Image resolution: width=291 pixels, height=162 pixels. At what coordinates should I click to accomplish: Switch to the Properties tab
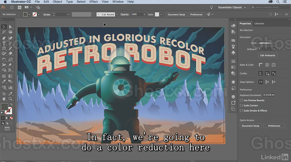pos(245,23)
